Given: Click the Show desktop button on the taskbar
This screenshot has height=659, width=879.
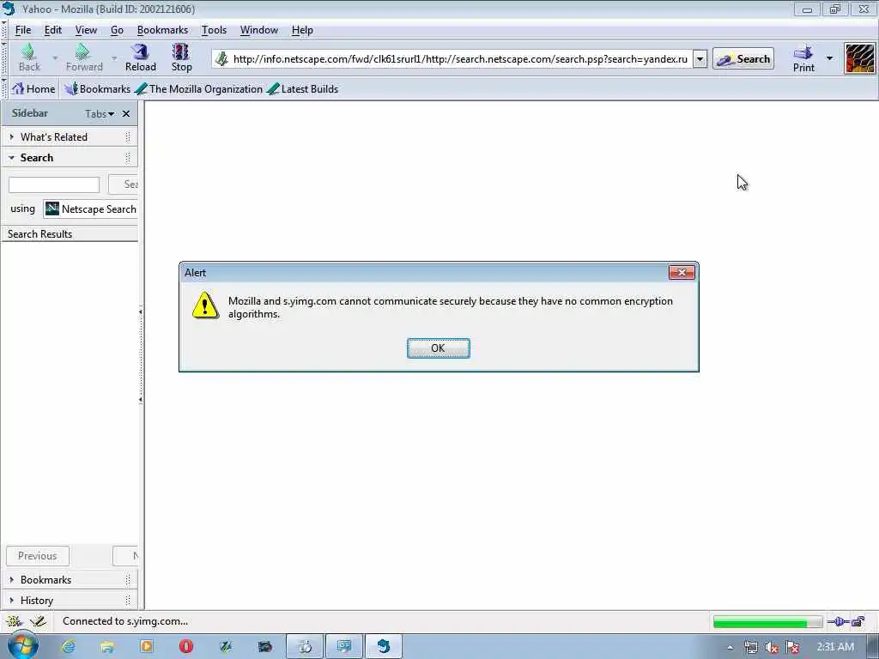Looking at the screenshot, I should (x=873, y=647).
